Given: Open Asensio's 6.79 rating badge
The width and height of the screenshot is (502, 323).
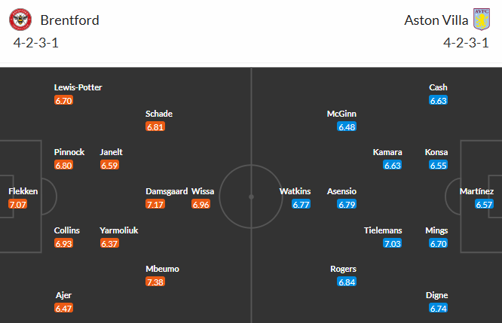Looking at the screenshot, I should pyautogui.click(x=347, y=204).
